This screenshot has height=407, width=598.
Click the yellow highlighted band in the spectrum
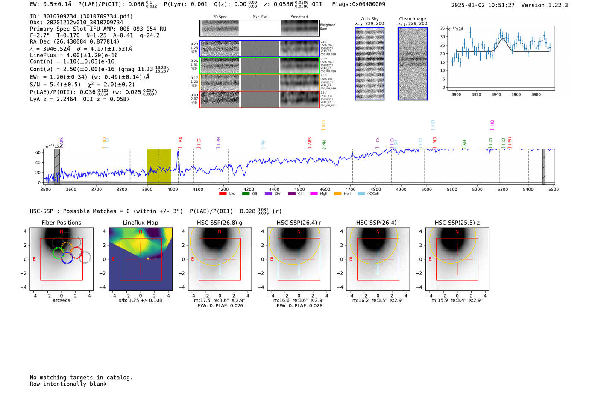pyautogui.click(x=159, y=167)
